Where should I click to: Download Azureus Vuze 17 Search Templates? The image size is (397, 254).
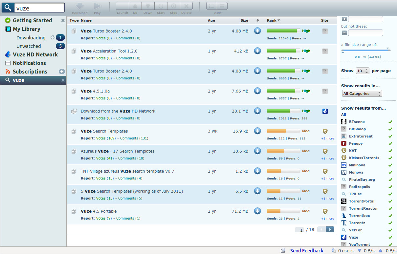(257, 151)
